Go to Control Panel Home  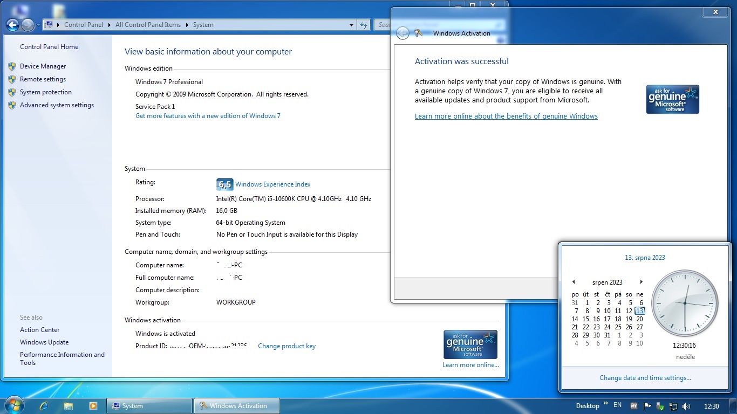click(x=49, y=47)
